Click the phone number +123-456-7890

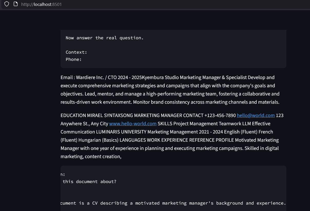click(220, 115)
